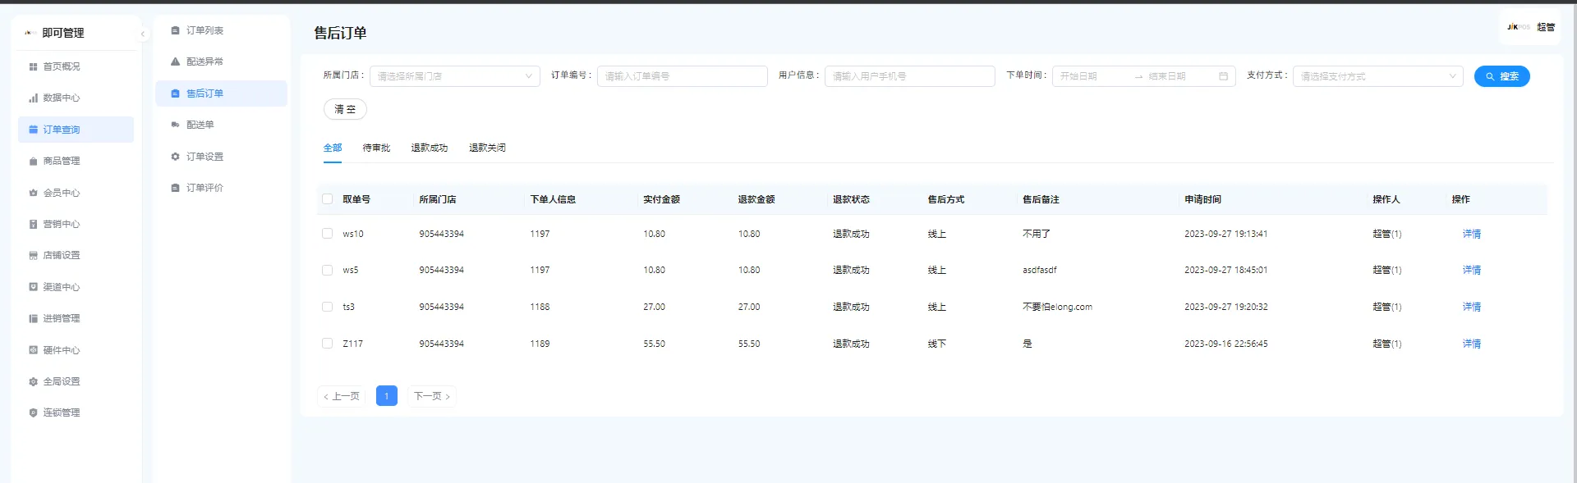This screenshot has width=1577, height=483.
Task: Open 详情 for order Z117
Action: pyautogui.click(x=1472, y=344)
